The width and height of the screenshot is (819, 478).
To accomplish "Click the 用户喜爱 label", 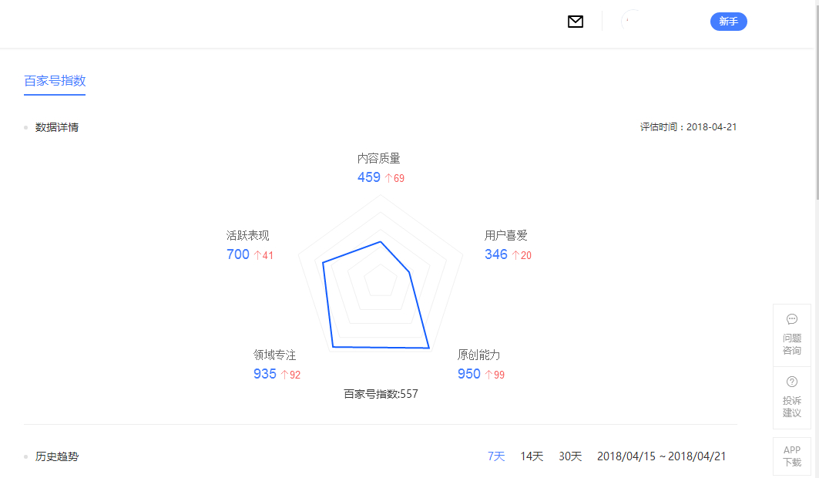I will click(505, 236).
